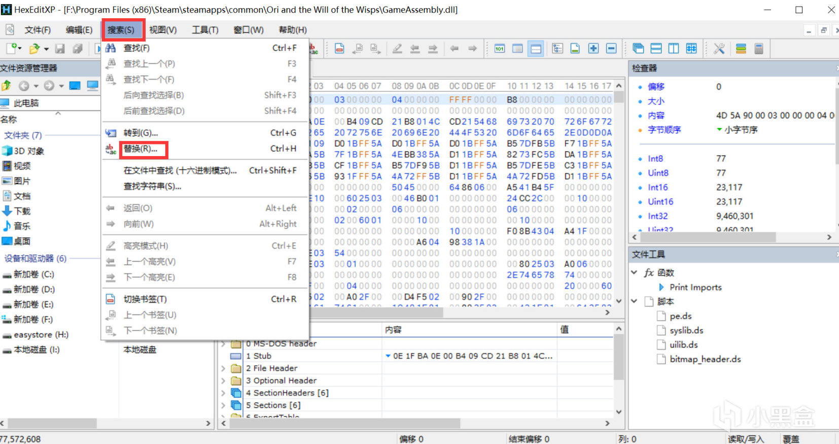Click Print Imports function entry
The image size is (839, 444).
coord(695,287)
